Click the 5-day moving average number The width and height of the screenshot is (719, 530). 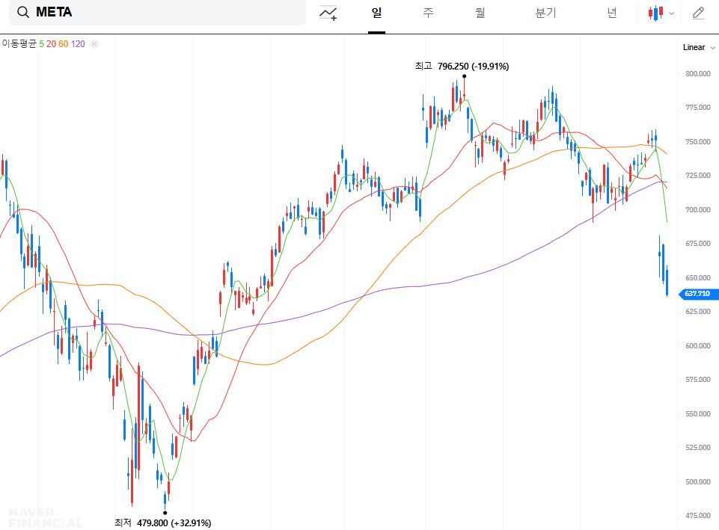tap(42, 44)
